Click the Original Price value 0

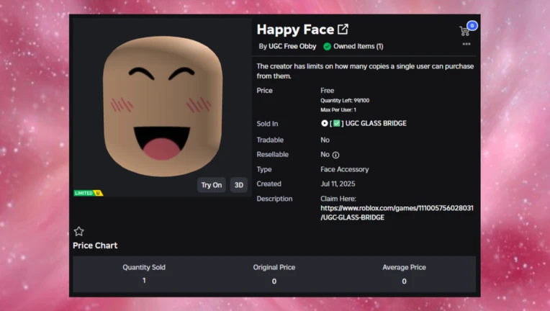click(x=274, y=281)
